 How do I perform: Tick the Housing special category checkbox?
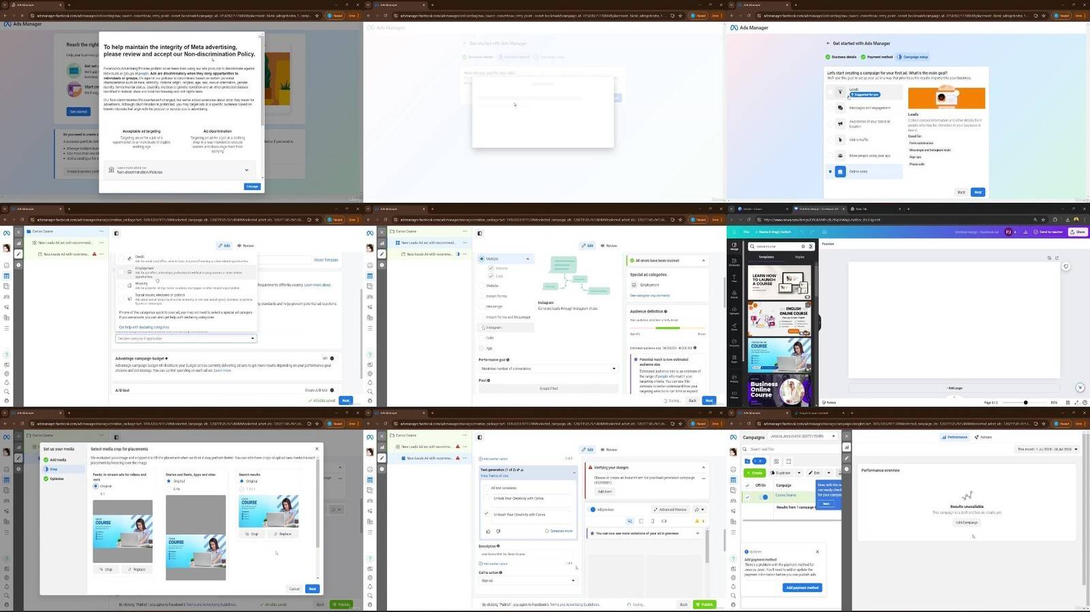[x=121, y=285]
